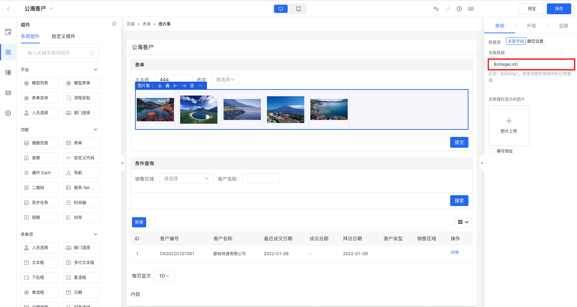Open the table column settings dropdown

[463, 222]
